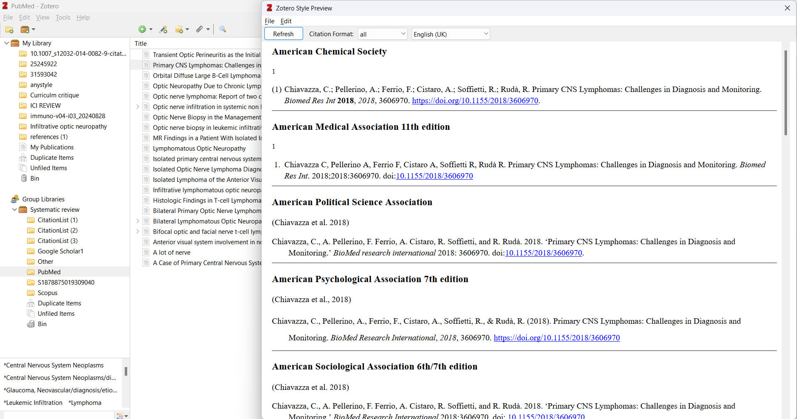Click the My Publications document icon
Viewport: 797px width, 419px height.
(x=23, y=147)
